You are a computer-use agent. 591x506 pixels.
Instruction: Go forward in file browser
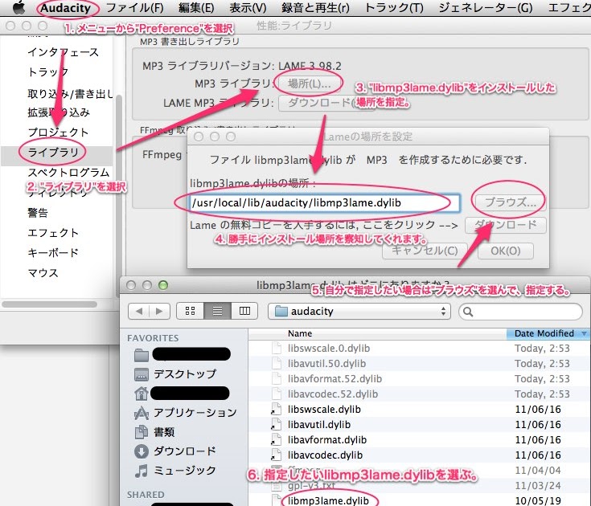click(x=159, y=311)
